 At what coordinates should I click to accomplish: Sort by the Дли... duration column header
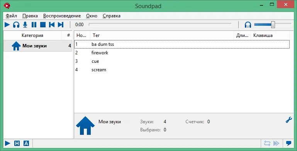tap(242, 35)
